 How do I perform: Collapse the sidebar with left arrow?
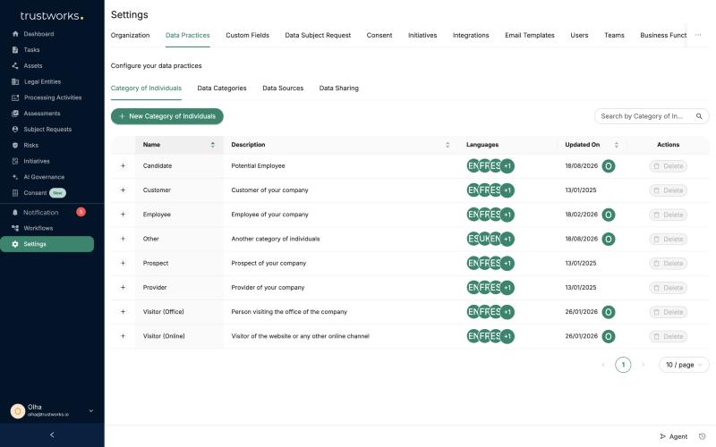[52, 434]
